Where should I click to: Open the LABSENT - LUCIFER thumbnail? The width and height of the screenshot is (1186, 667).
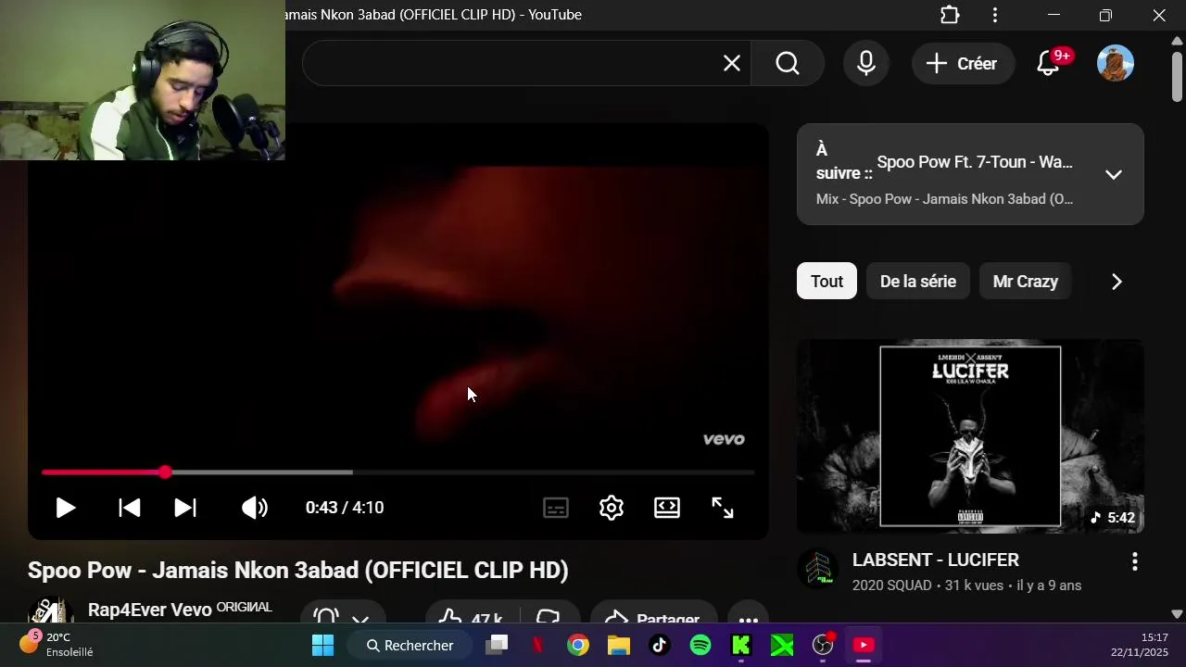[x=970, y=436]
